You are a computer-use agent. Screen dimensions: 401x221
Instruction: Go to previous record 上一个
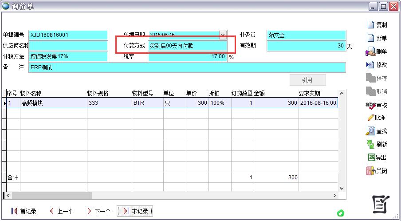[x=61, y=211]
